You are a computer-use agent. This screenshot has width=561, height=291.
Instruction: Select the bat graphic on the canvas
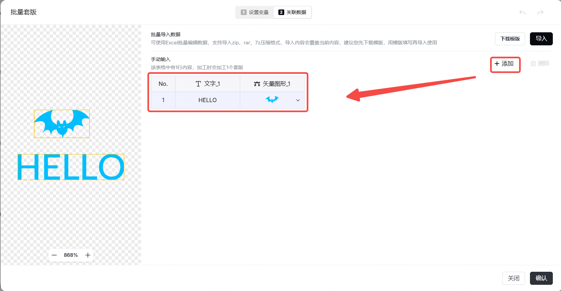click(62, 124)
